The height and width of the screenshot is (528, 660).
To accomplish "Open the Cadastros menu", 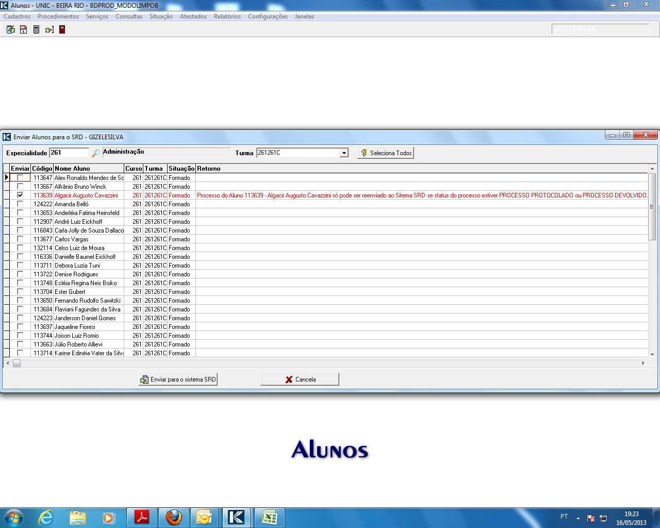I will tap(17, 16).
